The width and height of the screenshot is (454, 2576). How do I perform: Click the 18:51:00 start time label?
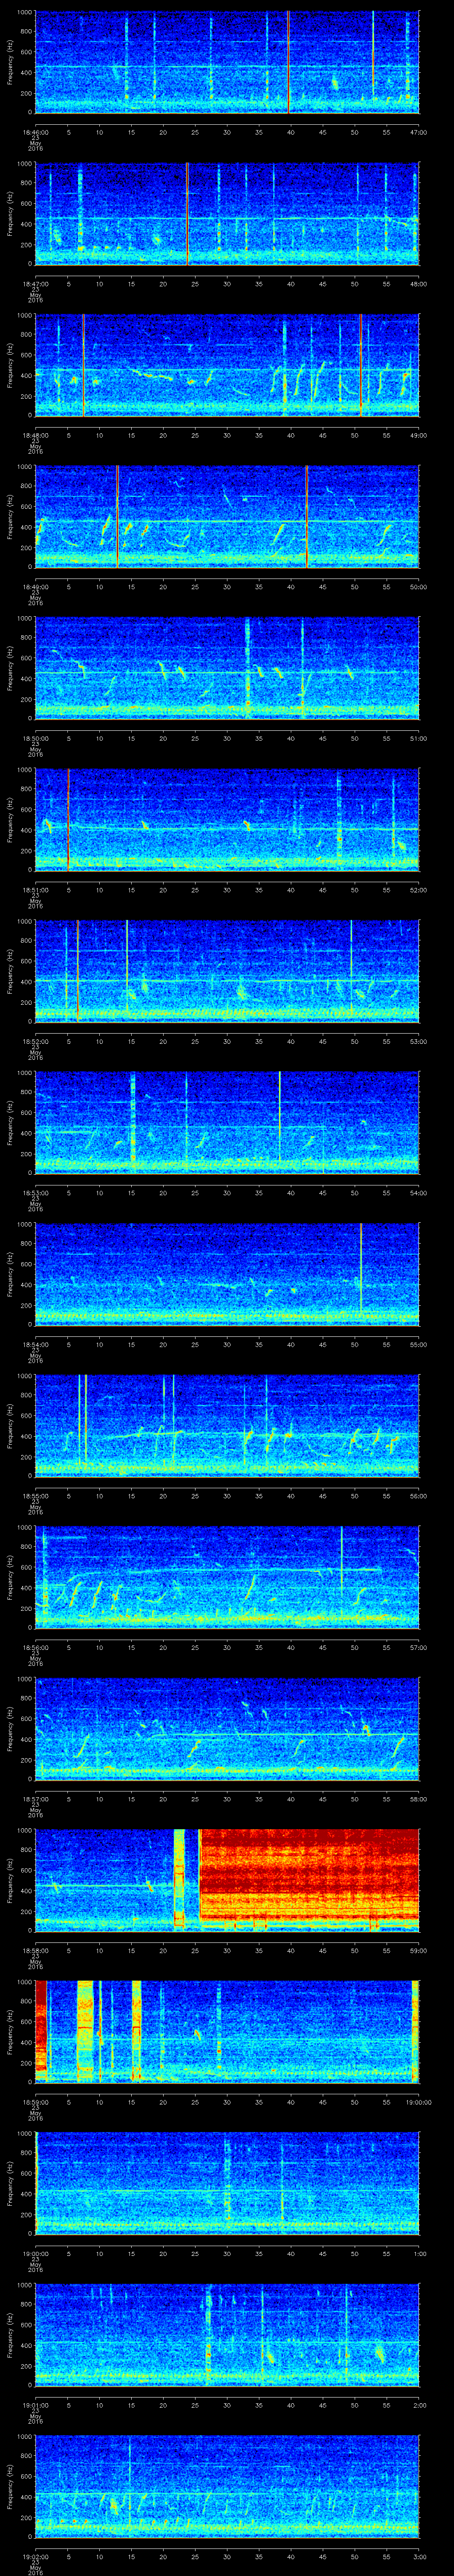tap(36, 890)
